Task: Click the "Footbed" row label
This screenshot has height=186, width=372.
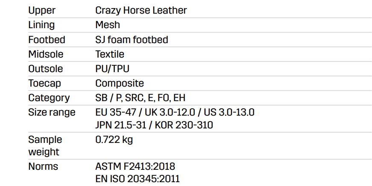Action: pos(47,40)
